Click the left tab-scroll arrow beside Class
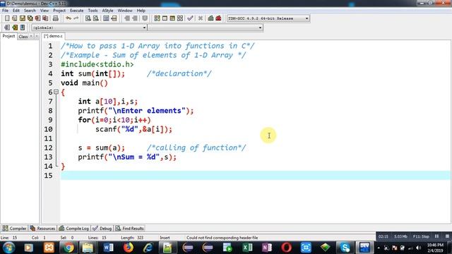 31,36
